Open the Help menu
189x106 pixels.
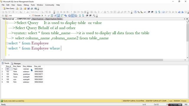pos(58,5)
